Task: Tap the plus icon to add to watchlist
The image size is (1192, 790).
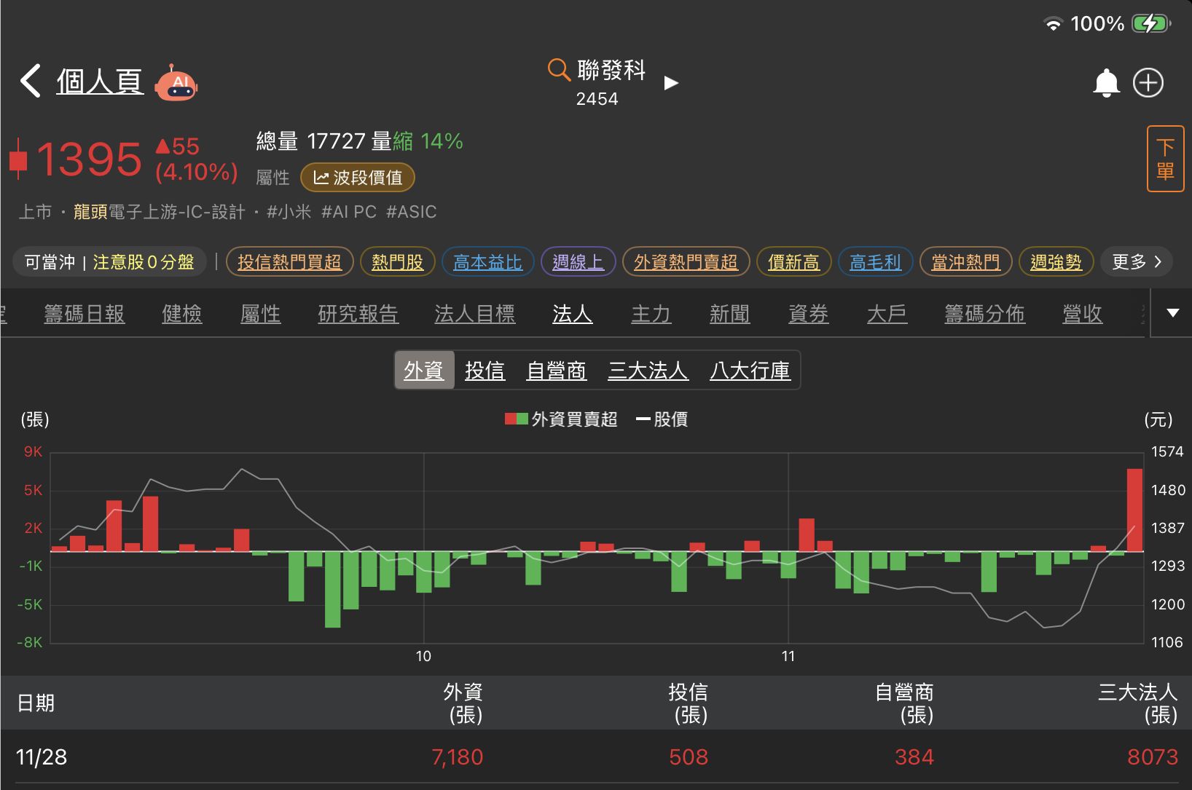Action: click(x=1149, y=82)
